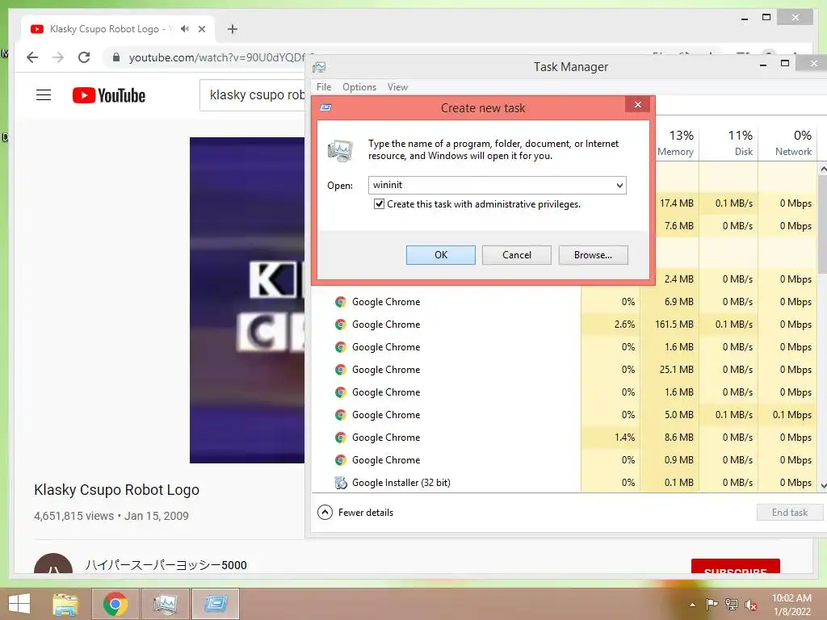
Task: Click the Google Installer process icon
Action: pyautogui.click(x=341, y=483)
